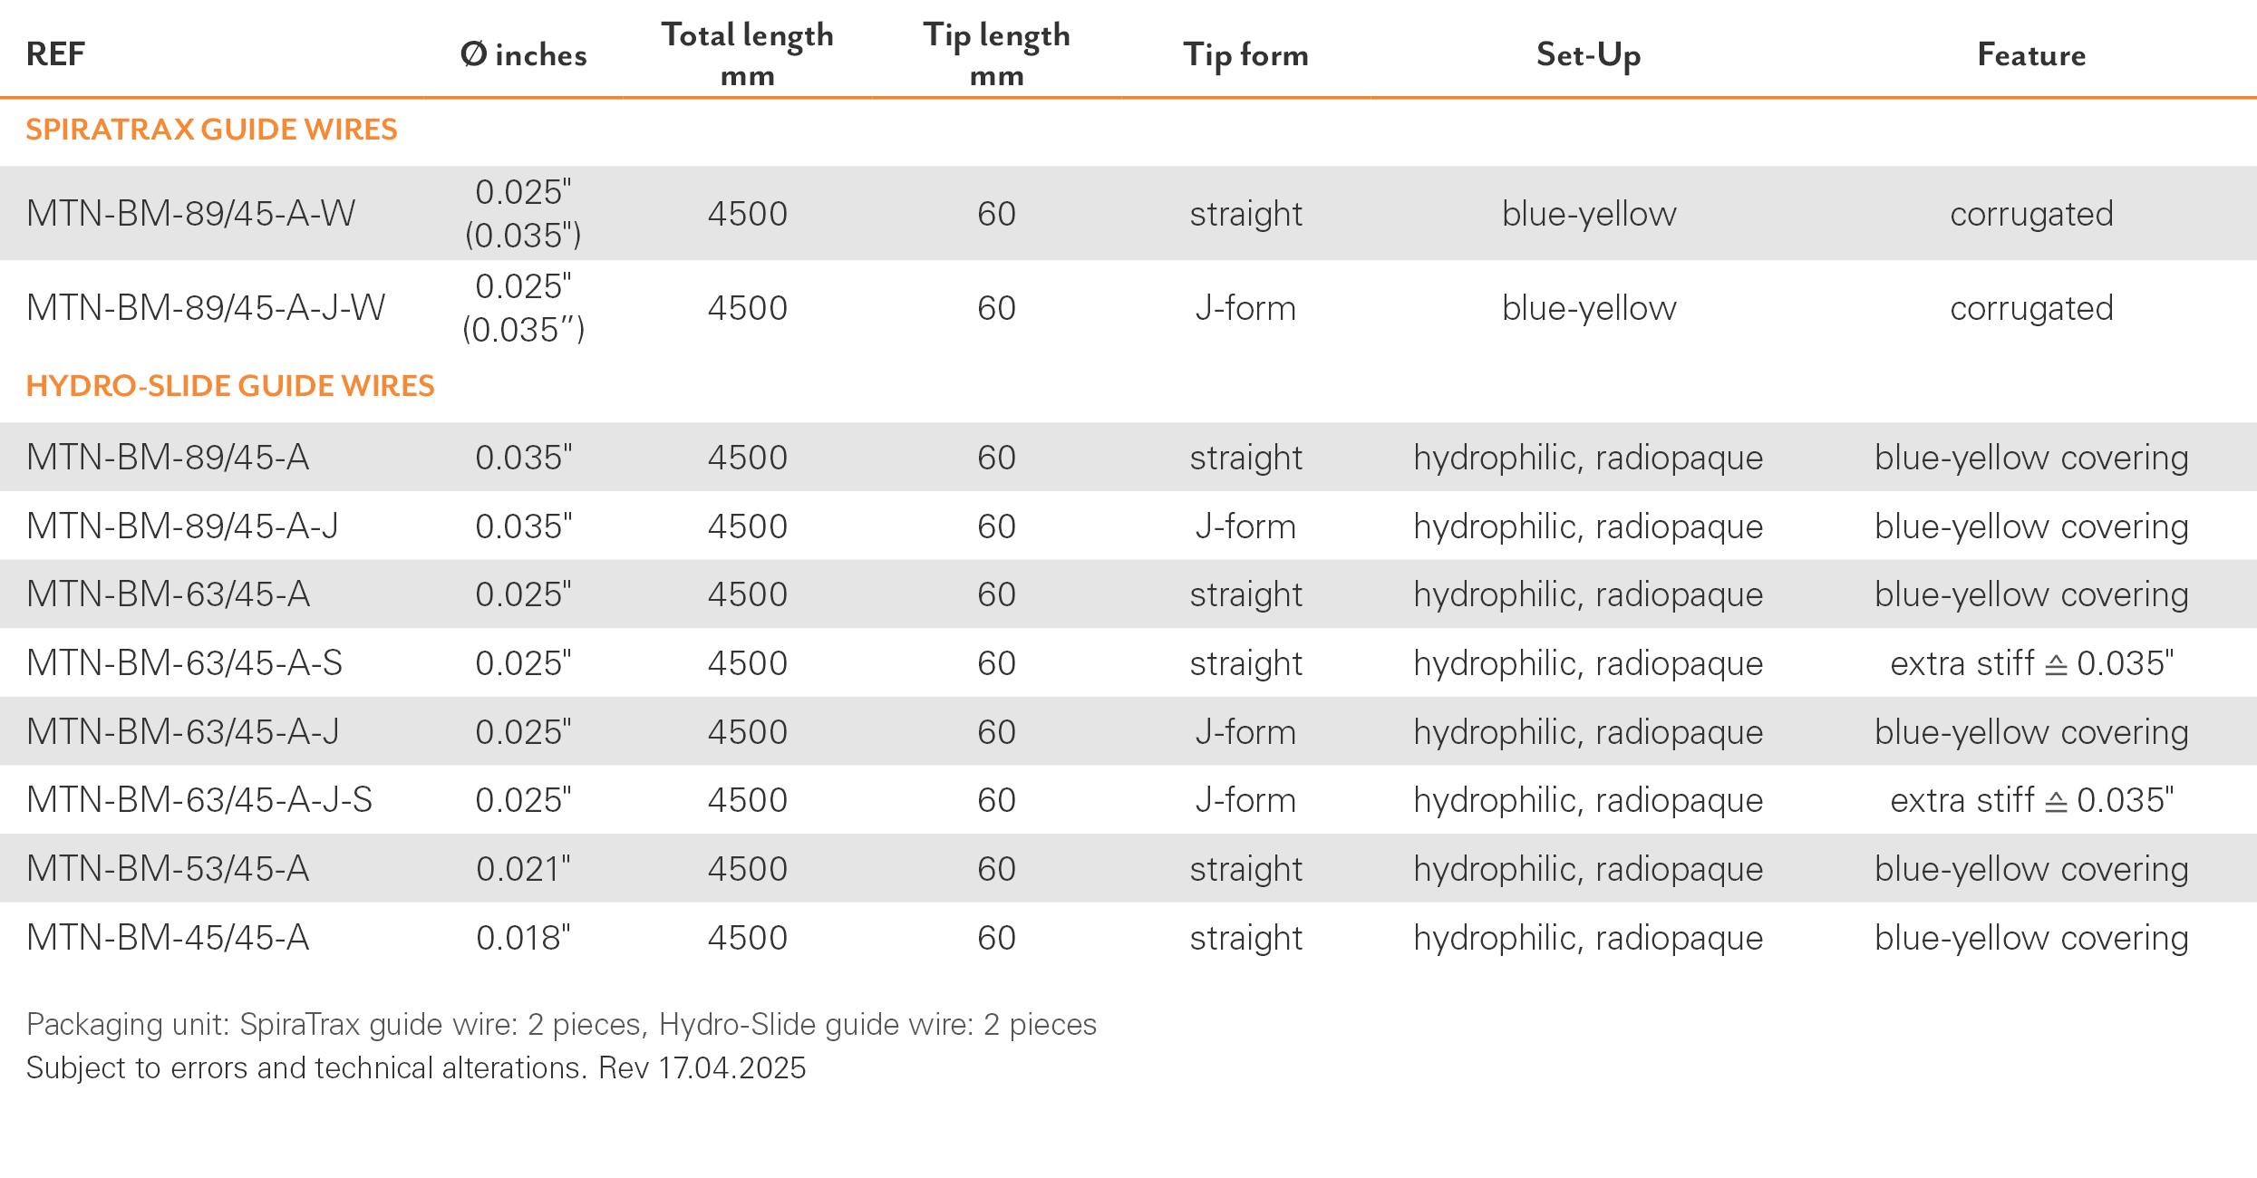
Task: Select the Packaging unit footnote text
Action: click(x=561, y=1025)
